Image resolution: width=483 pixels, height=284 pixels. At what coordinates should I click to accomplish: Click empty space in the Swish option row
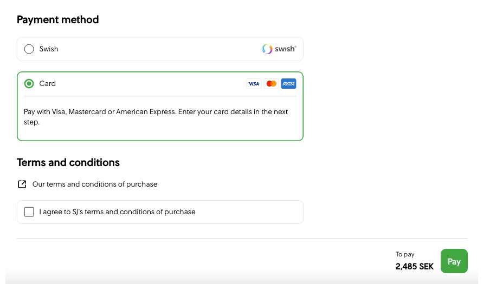click(x=163, y=49)
